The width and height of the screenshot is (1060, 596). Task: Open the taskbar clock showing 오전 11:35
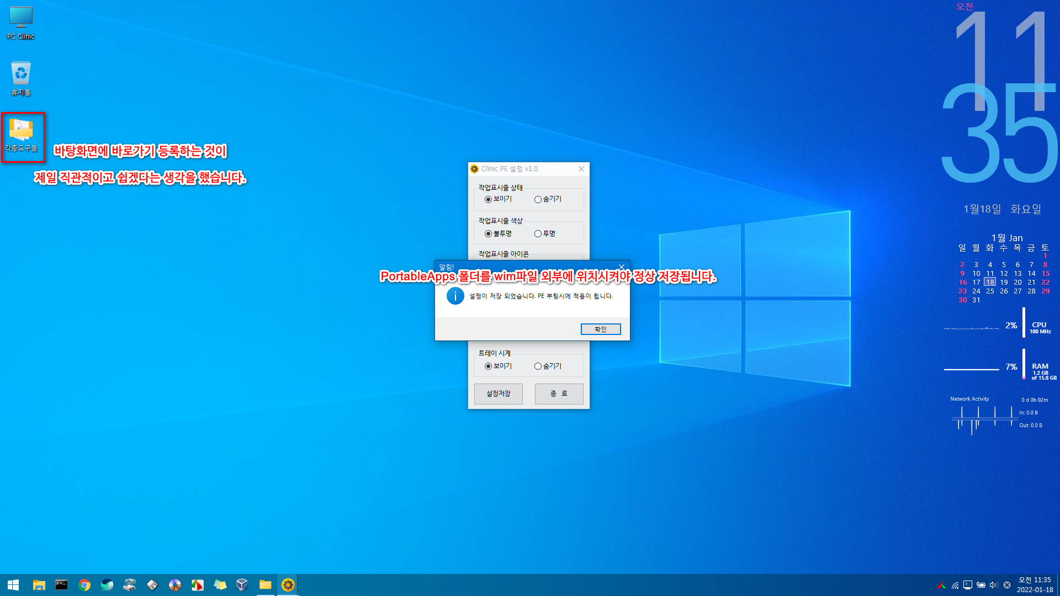pos(1035,585)
